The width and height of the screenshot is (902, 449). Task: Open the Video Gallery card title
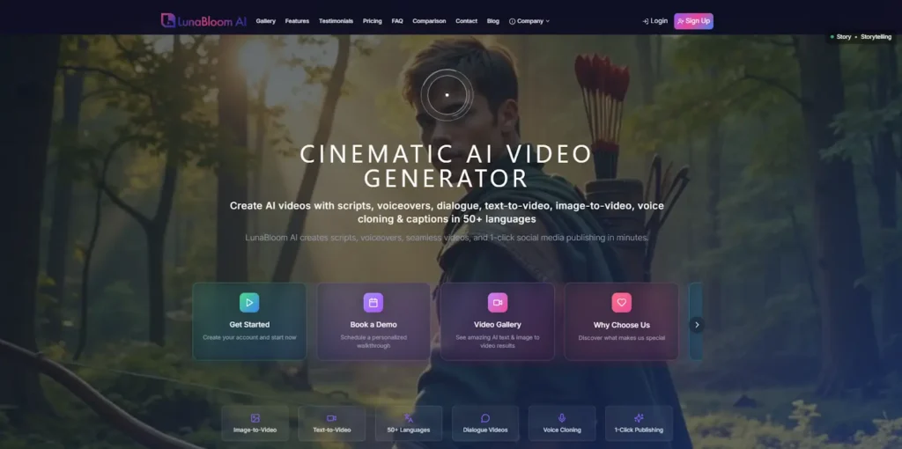click(x=498, y=324)
